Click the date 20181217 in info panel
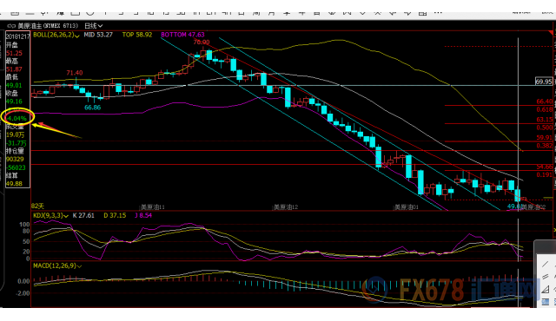 (18, 36)
